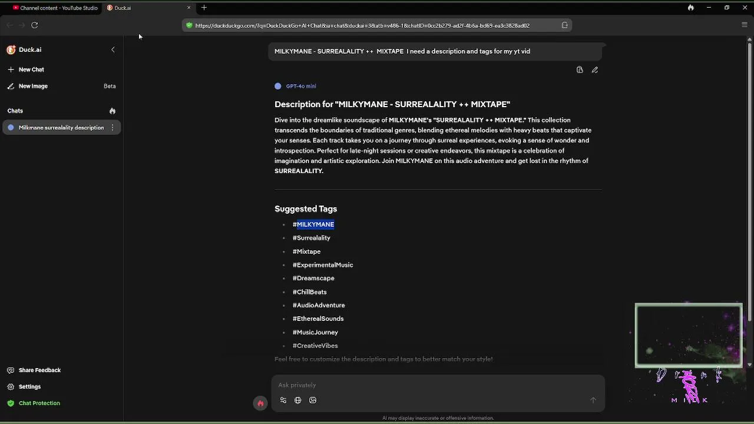
Task: Edit the user prompt message
Action: pyautogui.click(x=595, y=70)
